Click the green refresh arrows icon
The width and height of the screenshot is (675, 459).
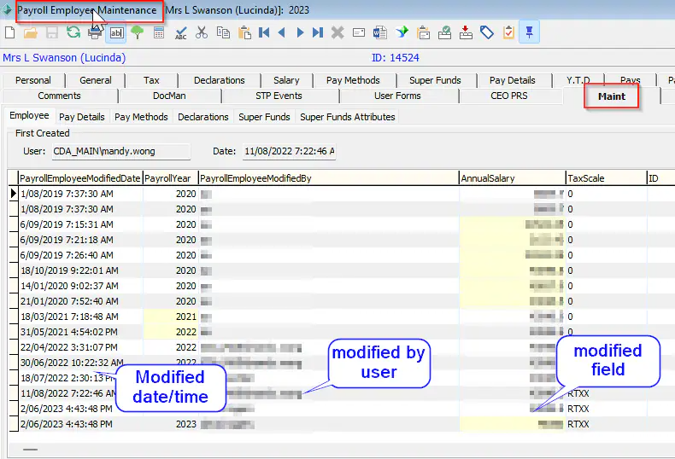point(73,32)
